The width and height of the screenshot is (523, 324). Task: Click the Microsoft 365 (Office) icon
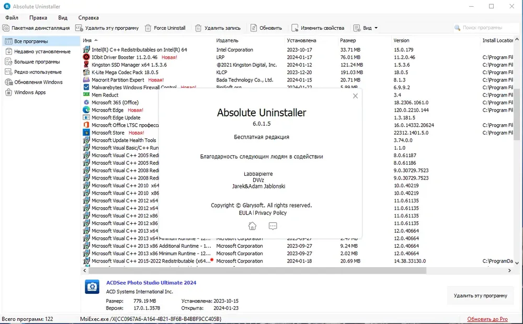(x=86, y=102)
